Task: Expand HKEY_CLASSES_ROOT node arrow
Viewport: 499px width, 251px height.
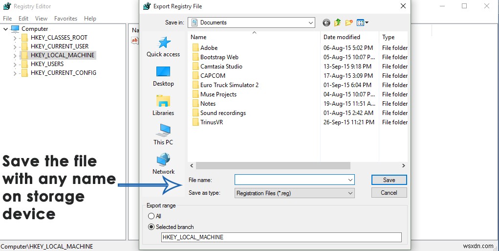Action: 15,38
